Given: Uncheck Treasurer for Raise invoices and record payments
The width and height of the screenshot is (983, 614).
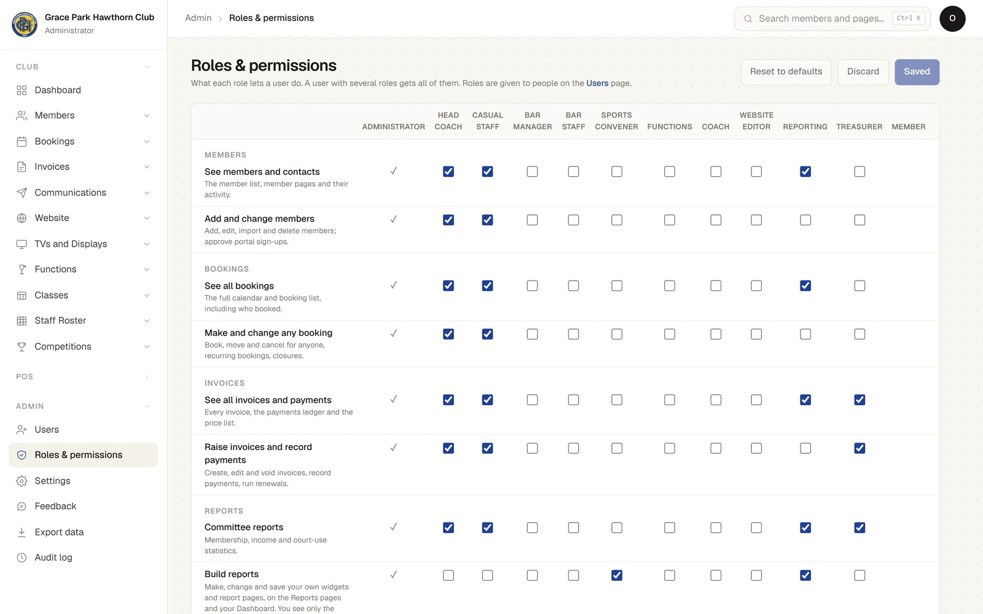Looking at the screenshot, I should pyautogui.click(x=860, y=448).
